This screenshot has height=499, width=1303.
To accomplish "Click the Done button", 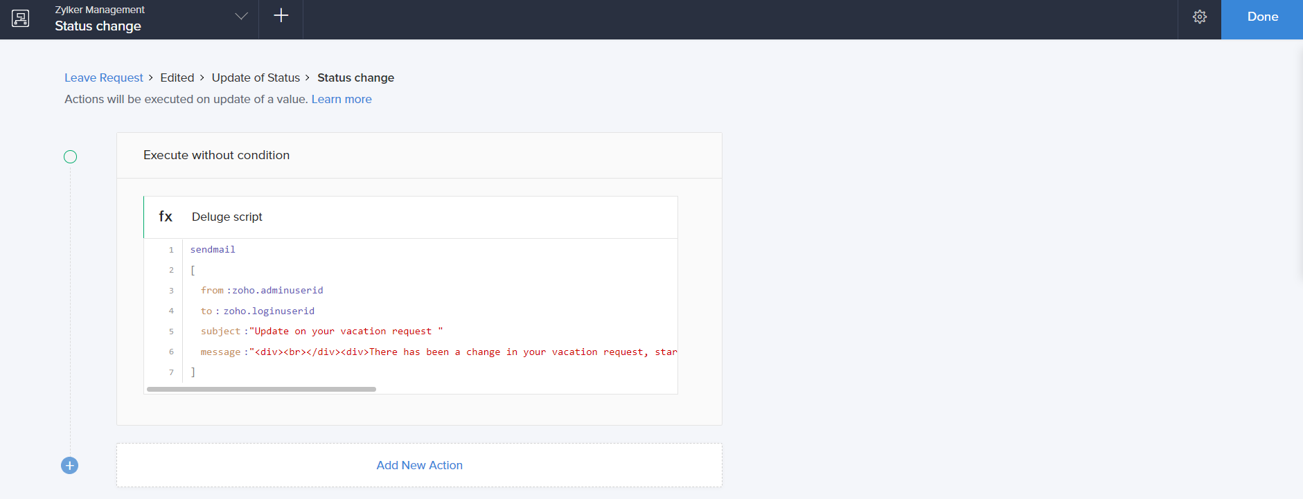I will point(1261,17).
